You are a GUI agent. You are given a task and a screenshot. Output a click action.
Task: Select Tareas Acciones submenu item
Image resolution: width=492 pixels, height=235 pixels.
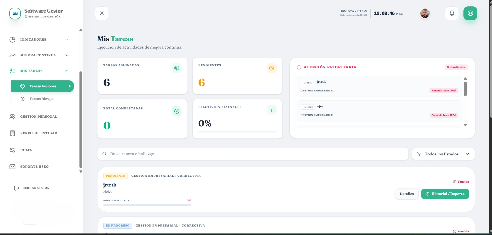42,86
